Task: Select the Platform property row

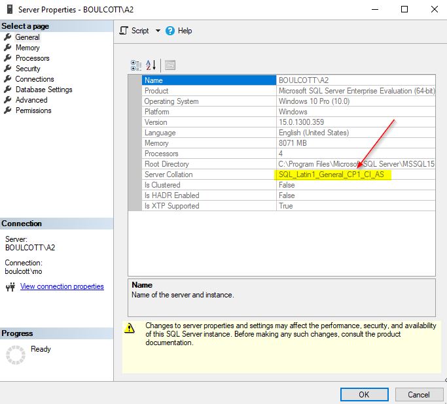Action: click(x=288, y=112)
